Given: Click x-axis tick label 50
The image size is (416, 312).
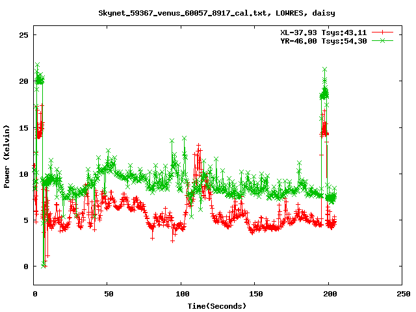Looking at the screenshot, I should [109, 294].
